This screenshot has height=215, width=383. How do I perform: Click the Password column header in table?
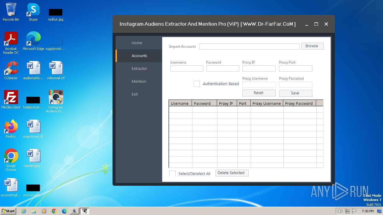click(x=205, y=103)
